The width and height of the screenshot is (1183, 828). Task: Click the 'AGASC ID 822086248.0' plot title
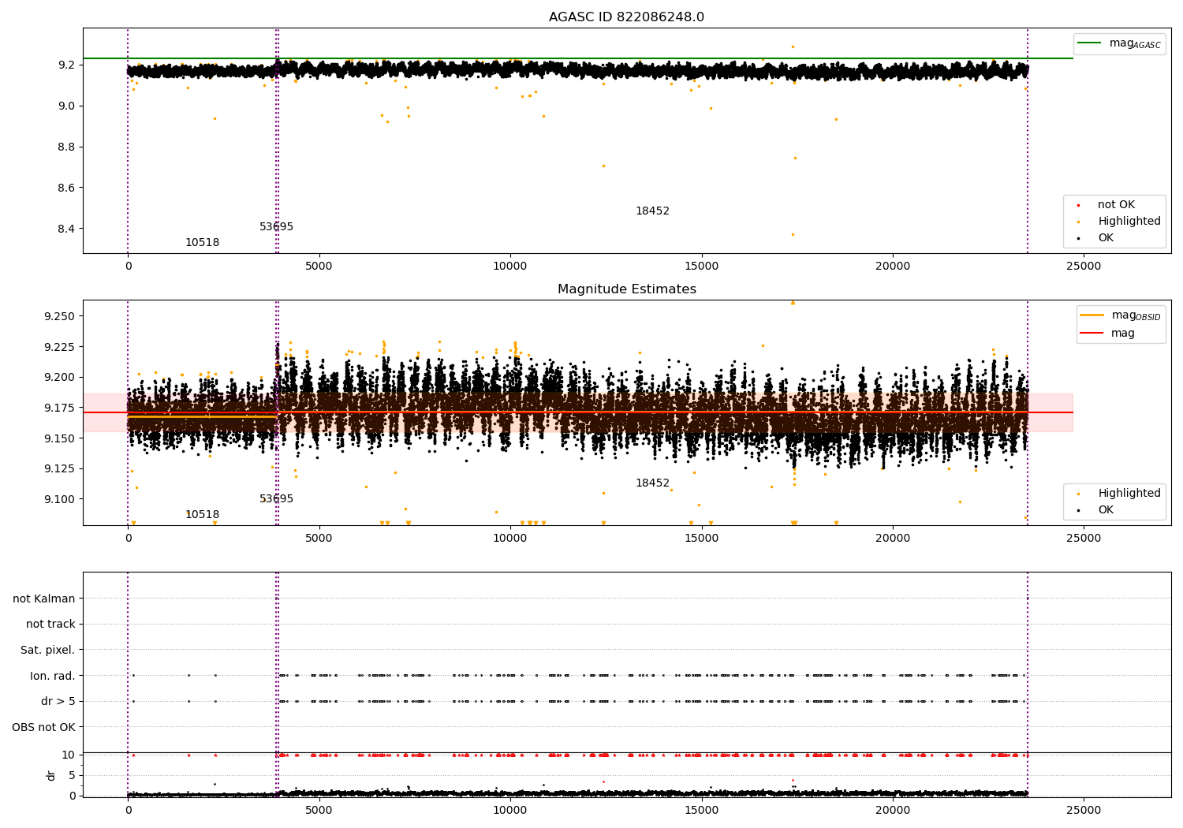(x=626, y=17)
